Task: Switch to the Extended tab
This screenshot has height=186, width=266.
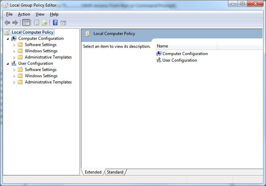Action: 93,172
